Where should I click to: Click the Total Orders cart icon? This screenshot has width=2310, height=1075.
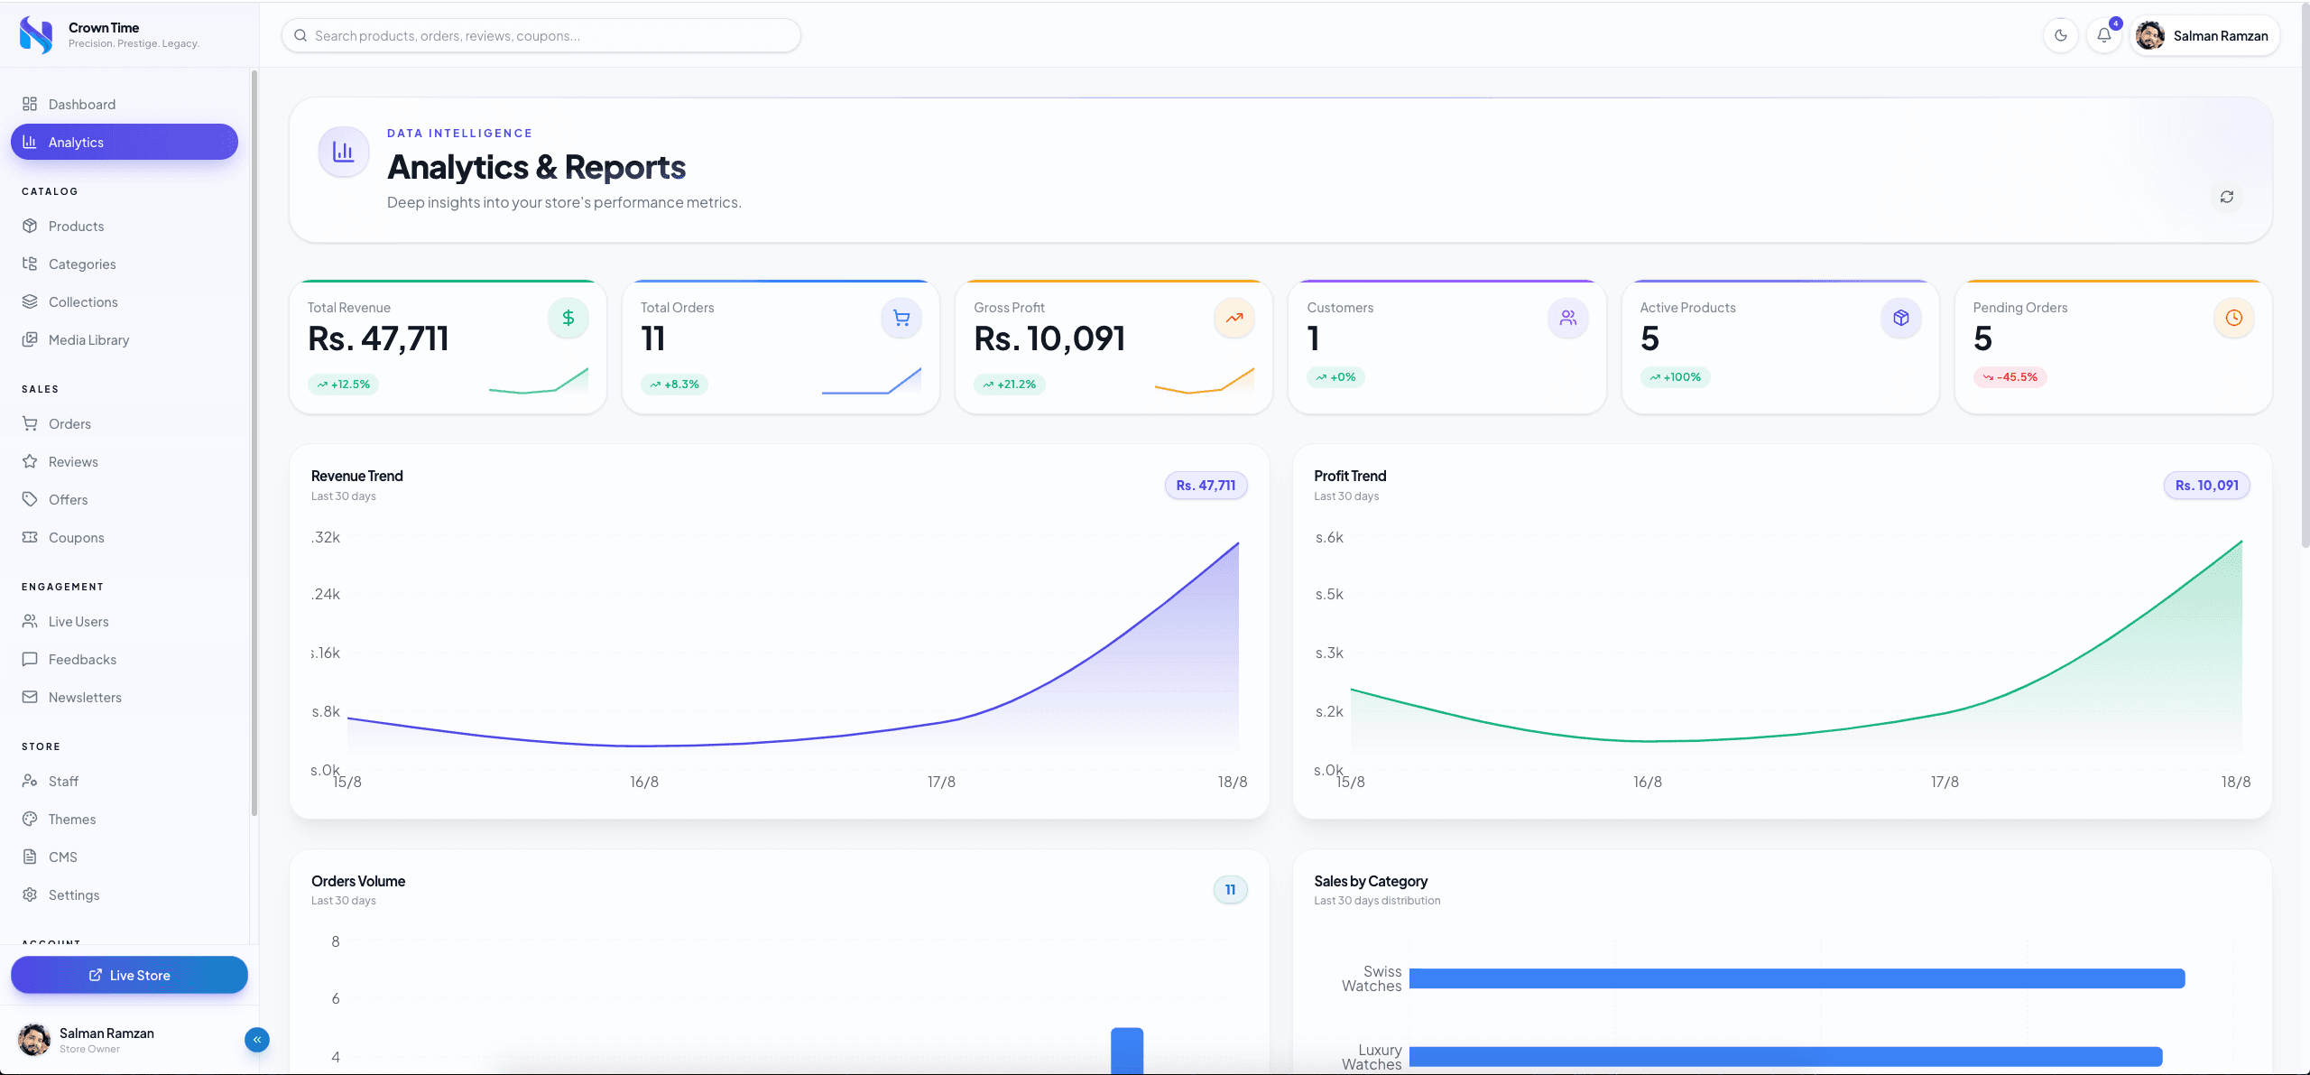[901, 319]
